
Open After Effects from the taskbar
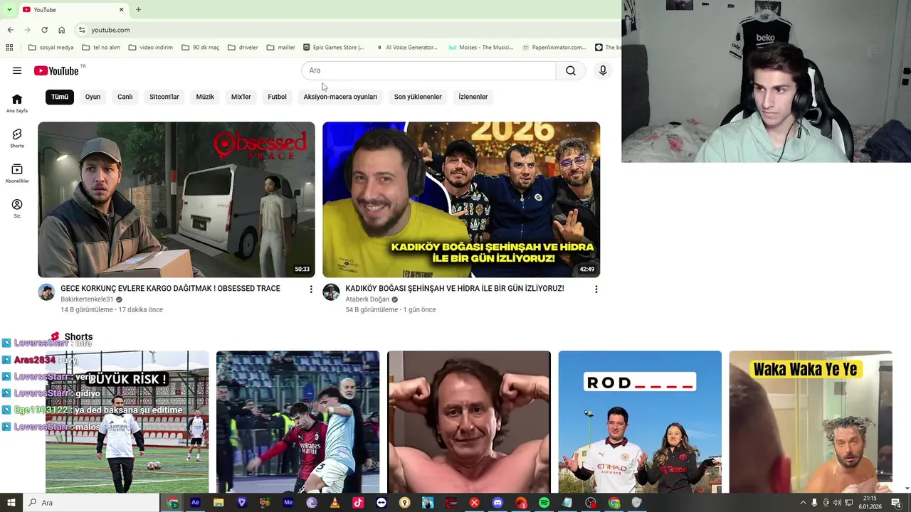(195, 503)
